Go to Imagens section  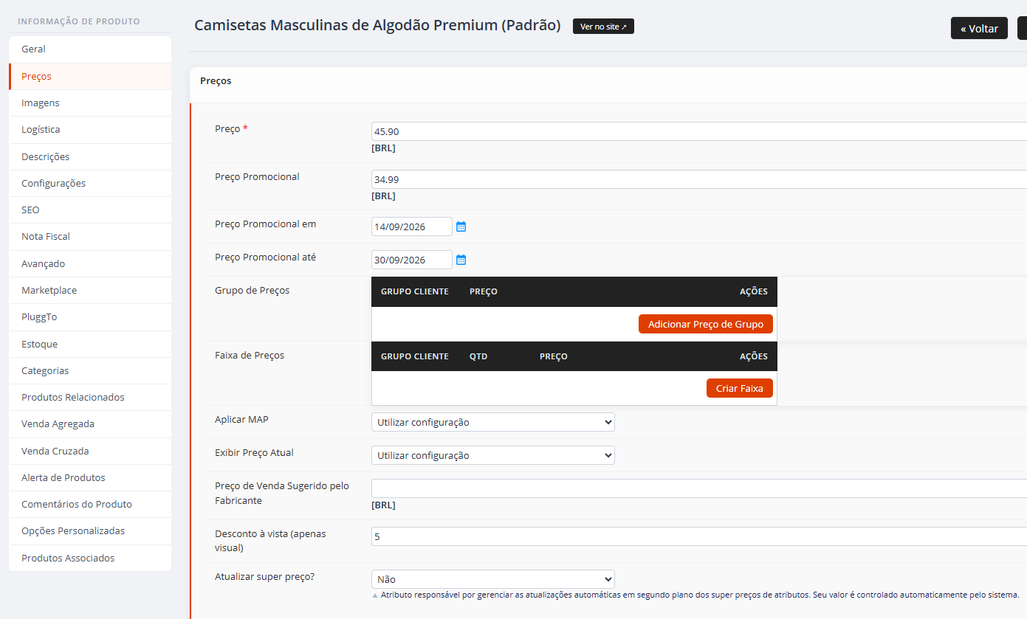point(90,103)
